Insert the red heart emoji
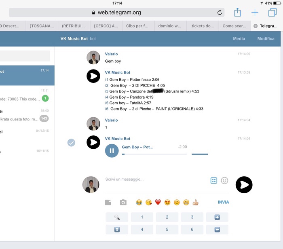 [158, 202]
